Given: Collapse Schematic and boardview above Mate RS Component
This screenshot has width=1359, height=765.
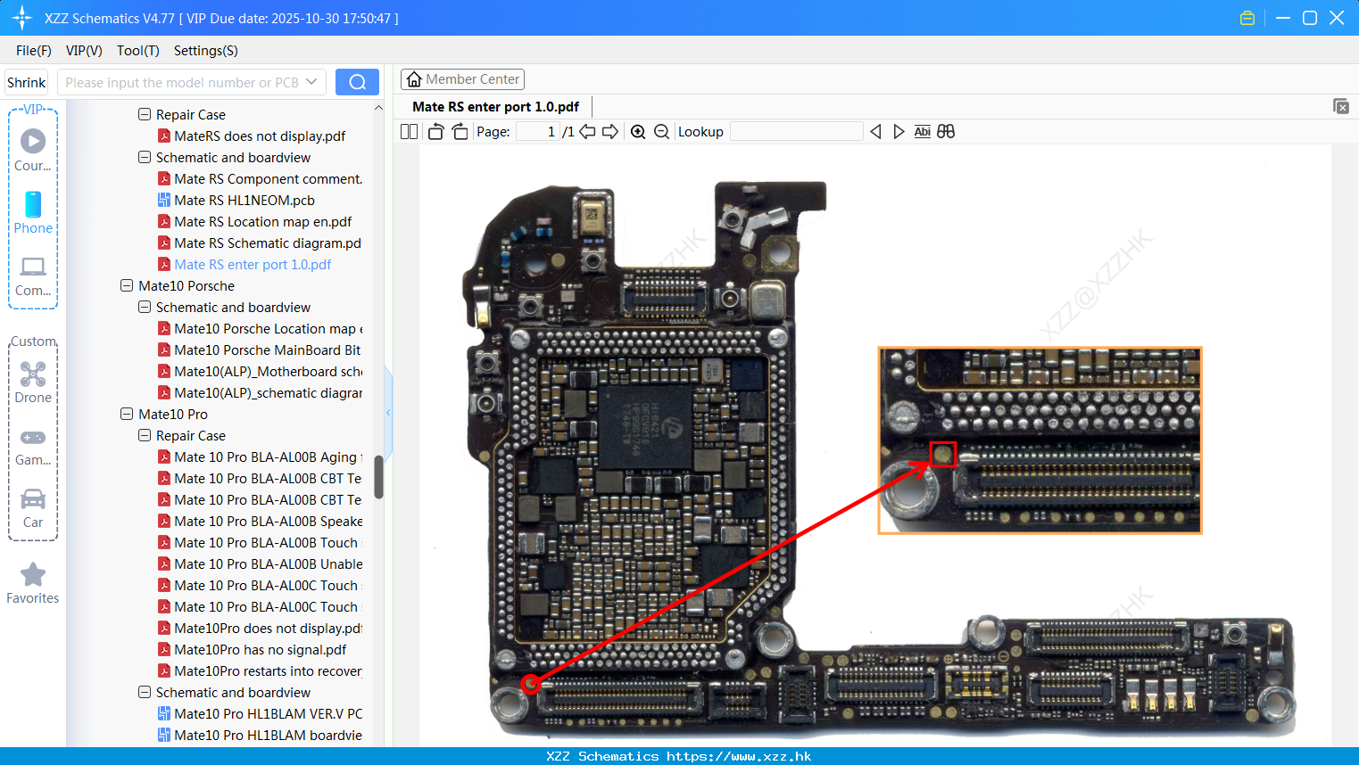Looking at the screenshot, I should click(145, 158).
